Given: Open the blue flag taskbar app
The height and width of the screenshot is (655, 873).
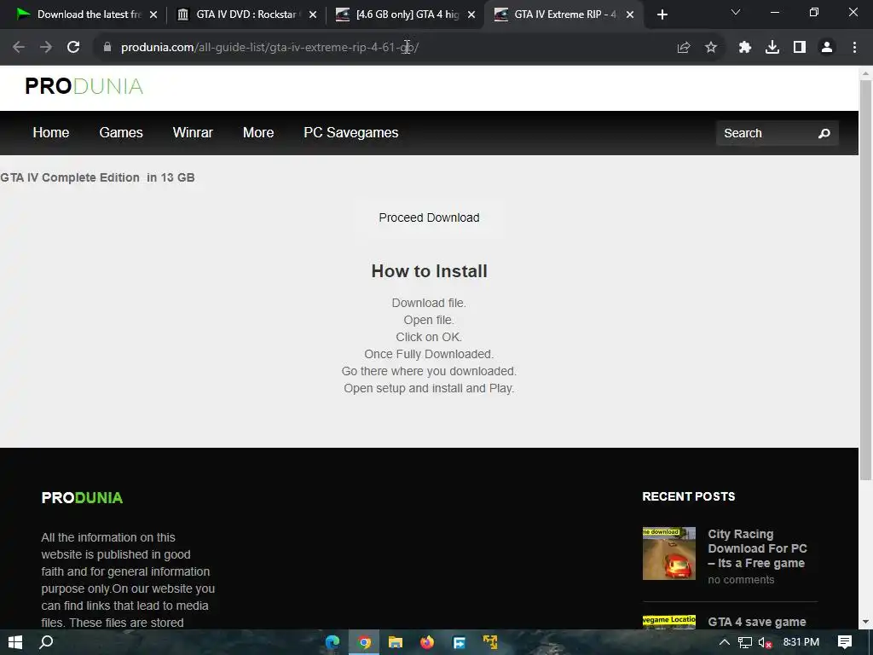Looking at the screenshot, I should (x=459, y=643).
